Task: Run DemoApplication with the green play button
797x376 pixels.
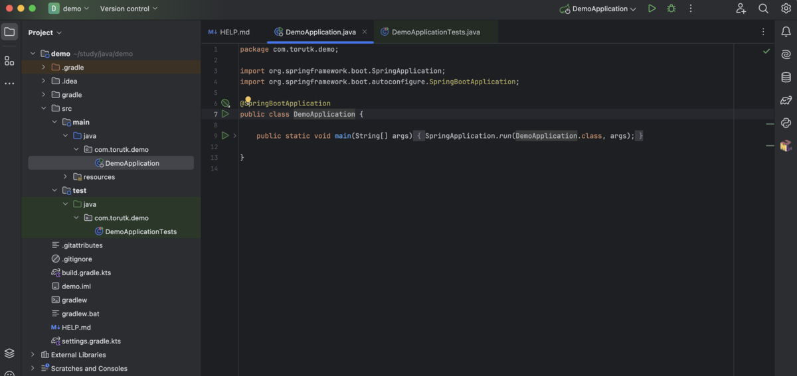Action: pyautogui.click(x=652, y=9)
